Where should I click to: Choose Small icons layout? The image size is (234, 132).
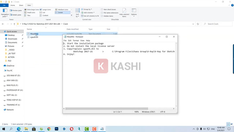tap(30, 13)
